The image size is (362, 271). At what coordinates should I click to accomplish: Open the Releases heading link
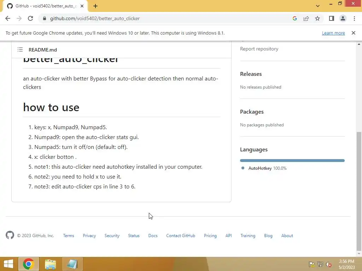(251, 74)
